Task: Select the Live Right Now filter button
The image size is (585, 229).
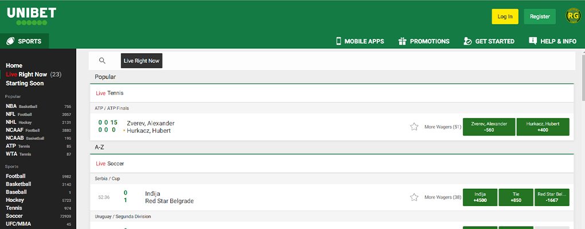Action: tap(142, 61)
